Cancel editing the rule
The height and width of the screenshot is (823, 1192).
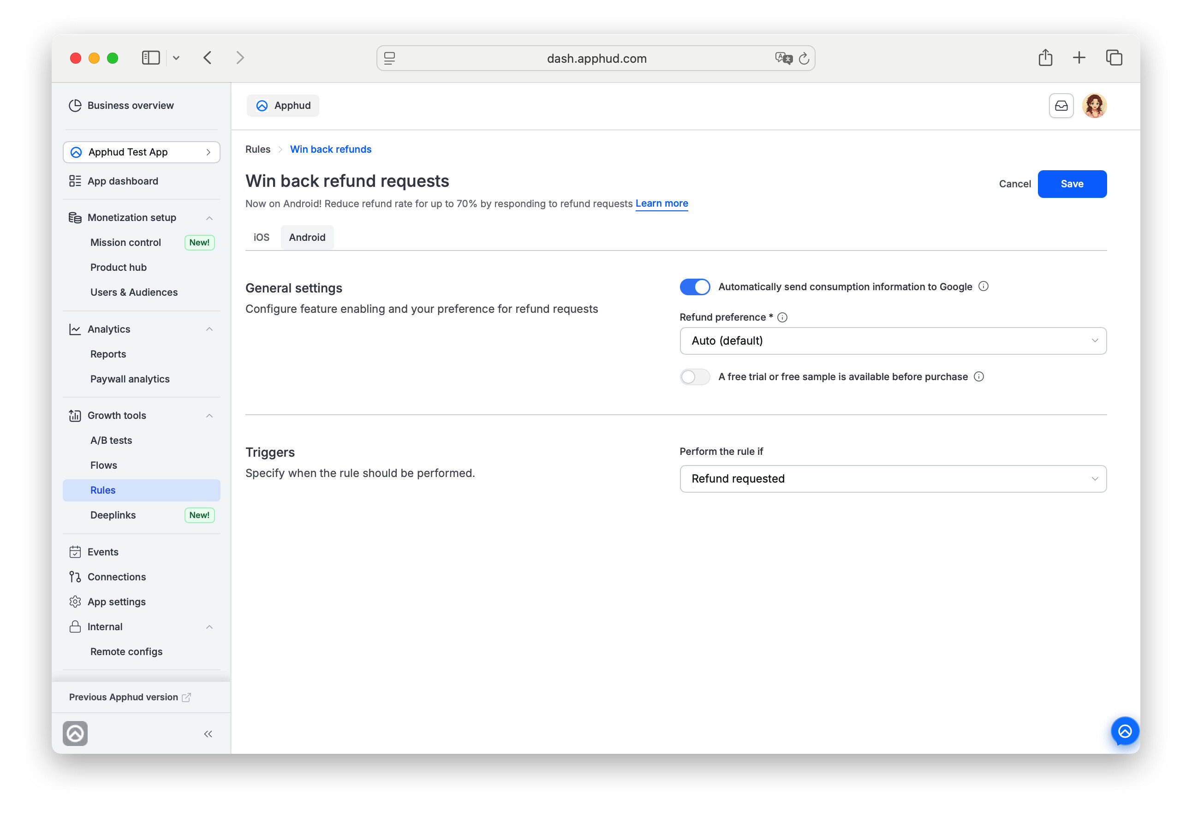click(x=1014, y=184)
